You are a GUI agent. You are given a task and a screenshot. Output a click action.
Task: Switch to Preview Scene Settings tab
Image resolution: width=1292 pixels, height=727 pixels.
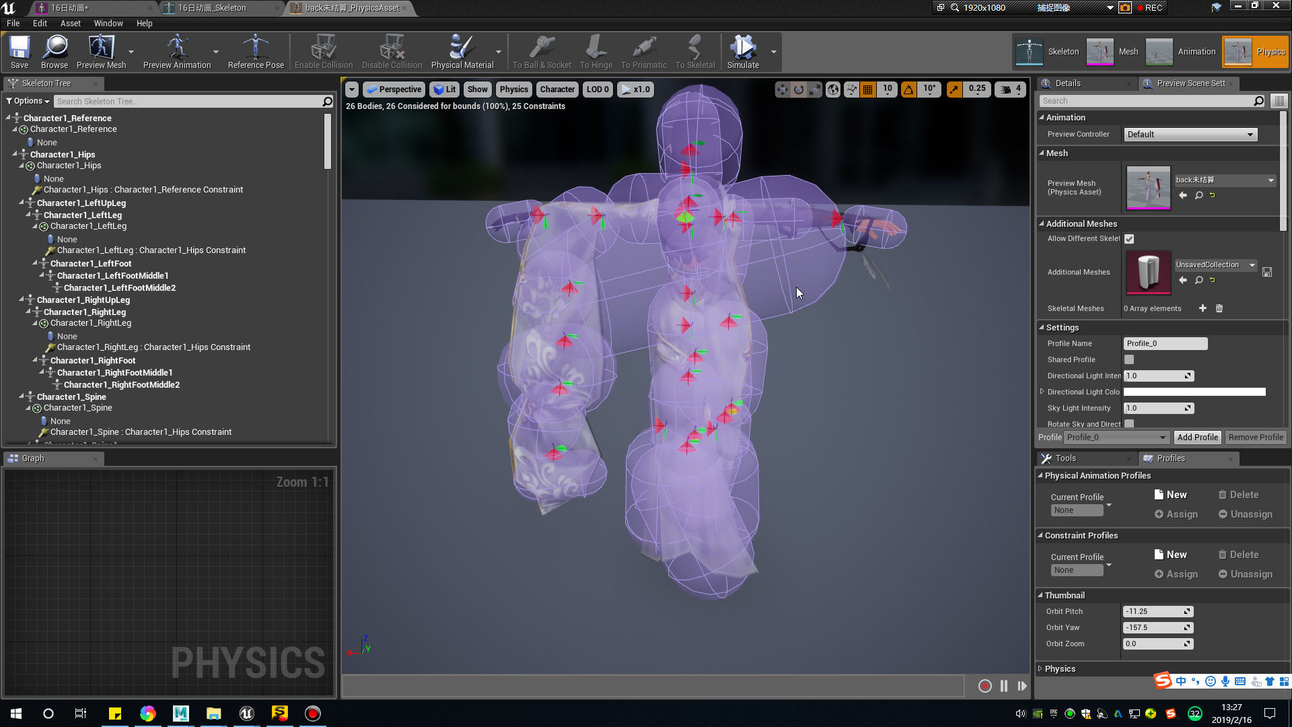pos(1190,83)
